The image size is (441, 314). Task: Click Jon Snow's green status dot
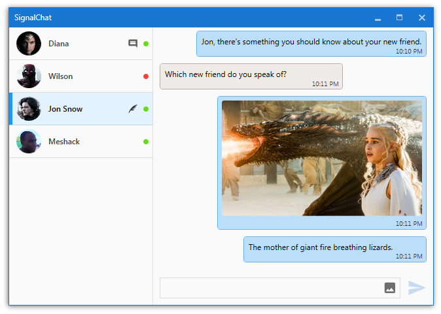[x=146, y=109]
